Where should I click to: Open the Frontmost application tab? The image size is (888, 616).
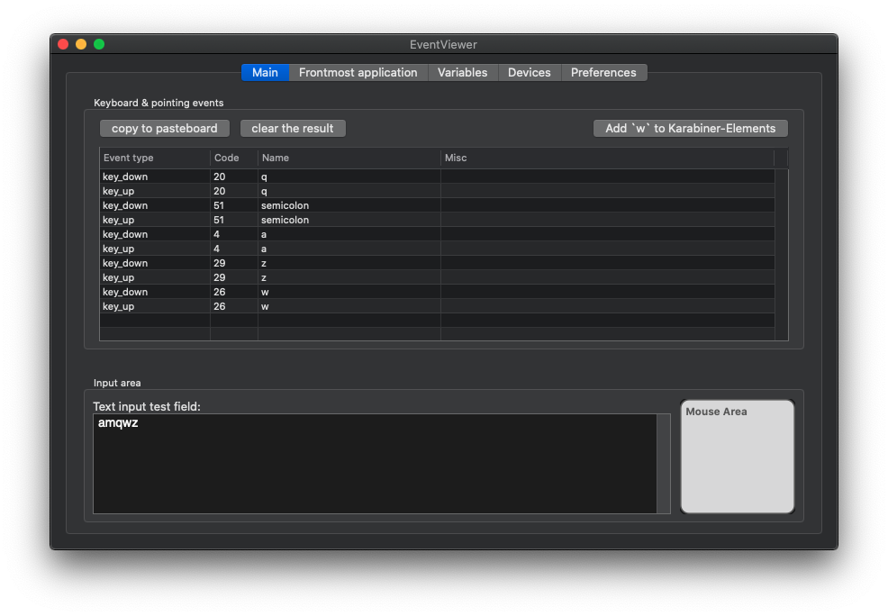(x=358, y=72)
